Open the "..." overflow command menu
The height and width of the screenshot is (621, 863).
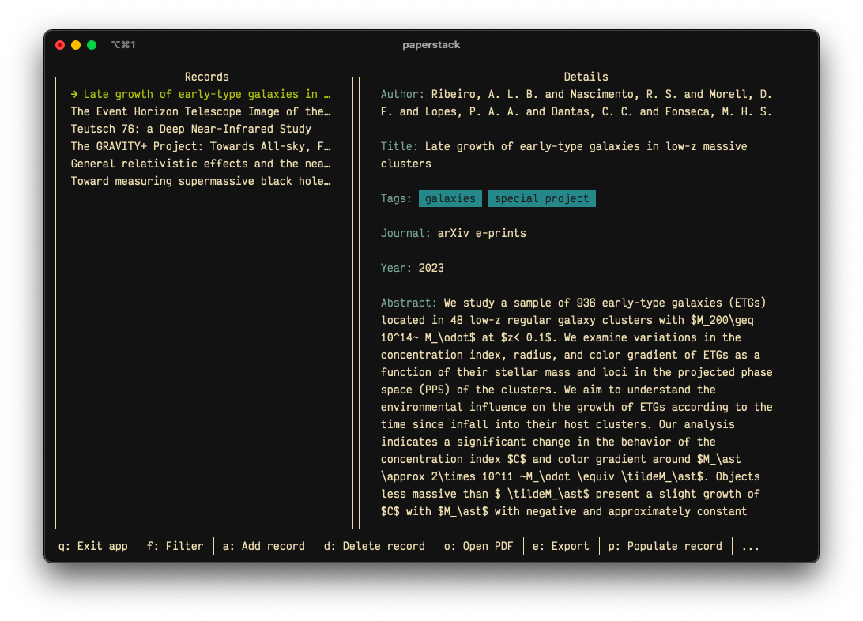749,546
